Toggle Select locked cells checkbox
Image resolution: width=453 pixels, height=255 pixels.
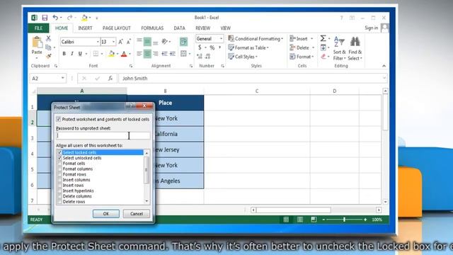pyautogui.click(x=59, y=152)
